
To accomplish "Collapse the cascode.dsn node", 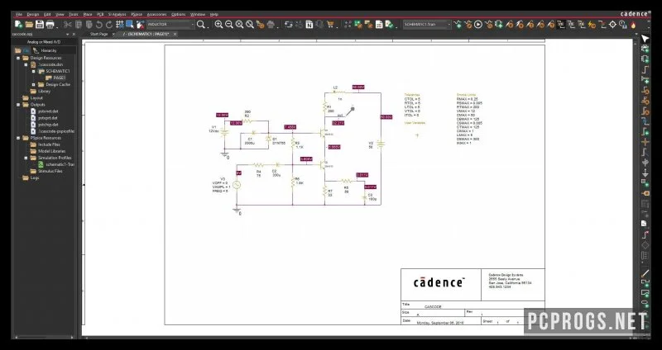I will 26,64.
